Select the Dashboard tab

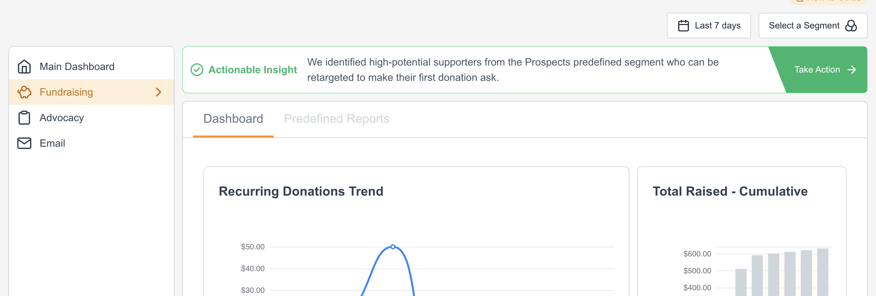pyautogui.click(x=233, y=119)
